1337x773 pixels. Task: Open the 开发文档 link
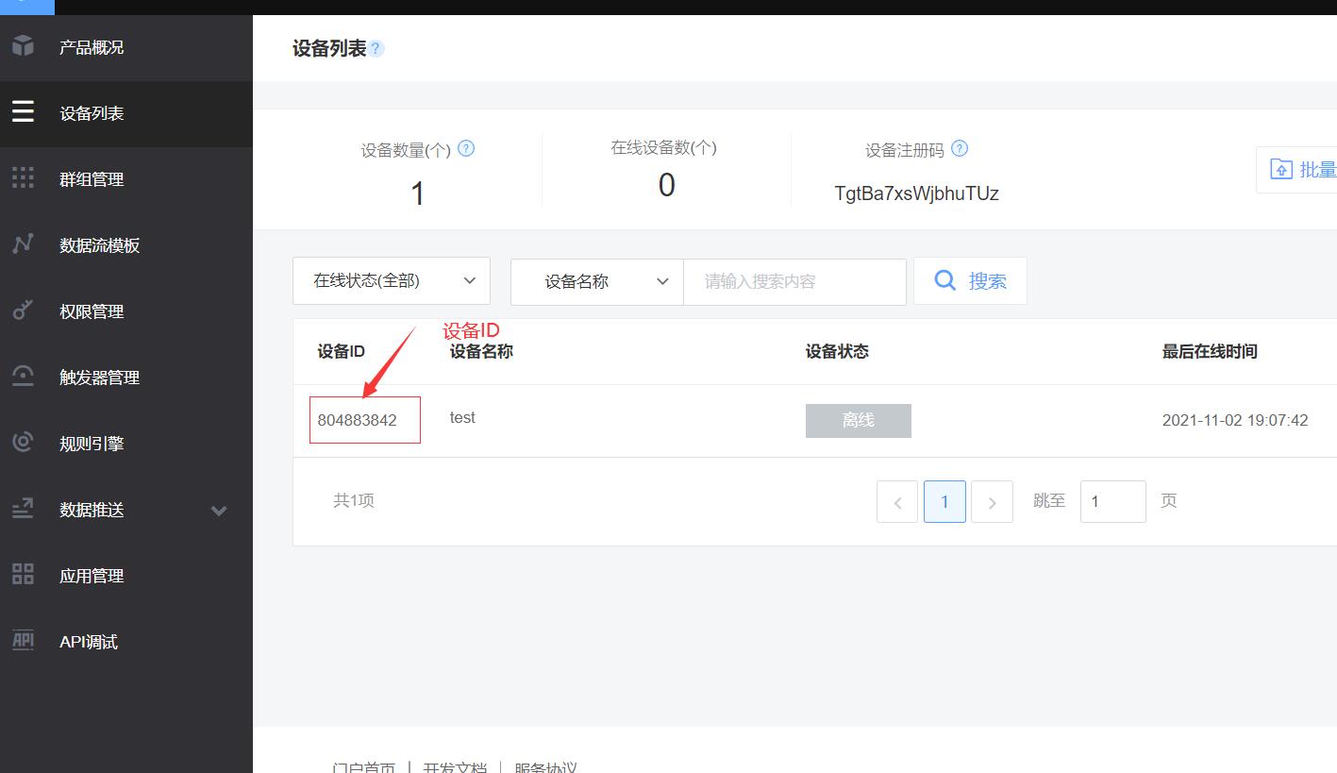(455, 766)
